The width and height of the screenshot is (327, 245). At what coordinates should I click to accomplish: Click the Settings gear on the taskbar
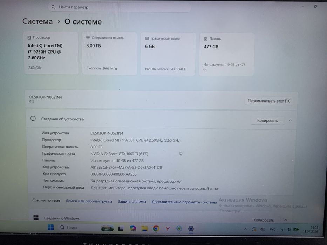191,229
